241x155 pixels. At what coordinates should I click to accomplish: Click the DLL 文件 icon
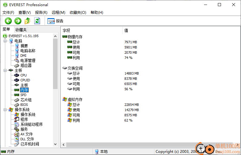[17, 139]
